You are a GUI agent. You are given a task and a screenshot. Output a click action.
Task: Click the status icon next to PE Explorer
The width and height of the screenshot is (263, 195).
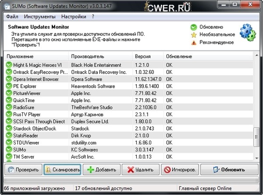pos(9,86)
